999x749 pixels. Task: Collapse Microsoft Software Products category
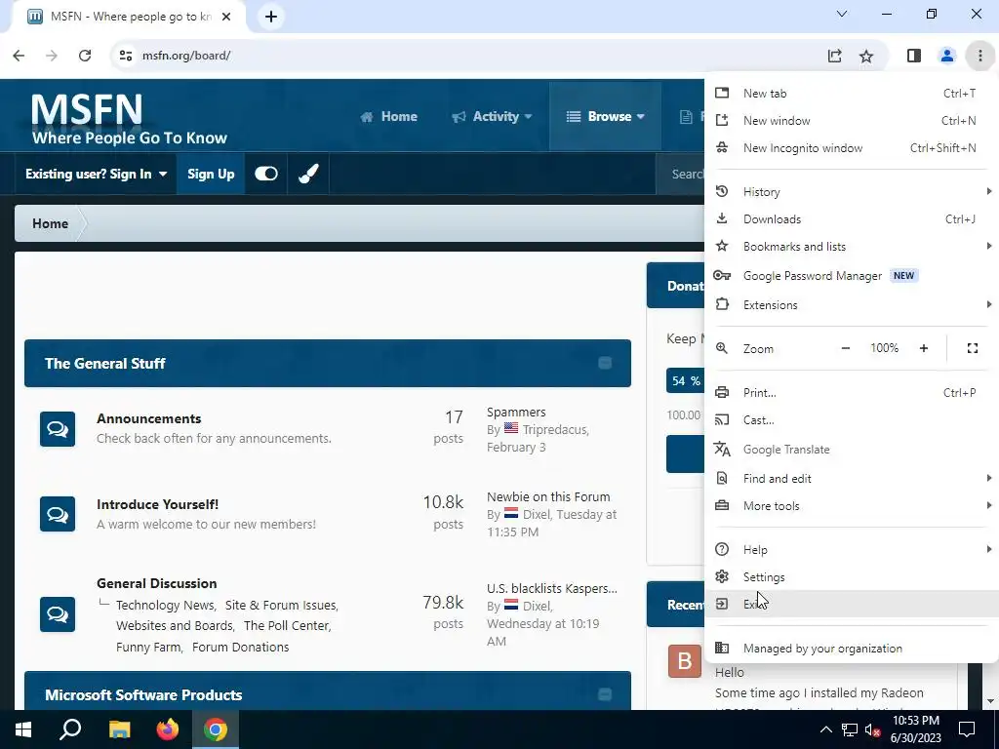(605, 694)
